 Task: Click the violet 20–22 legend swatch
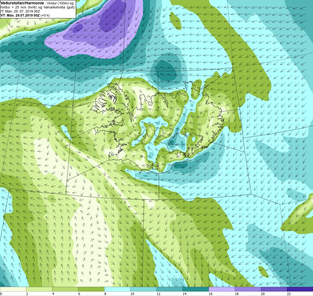tap(274, 289)
